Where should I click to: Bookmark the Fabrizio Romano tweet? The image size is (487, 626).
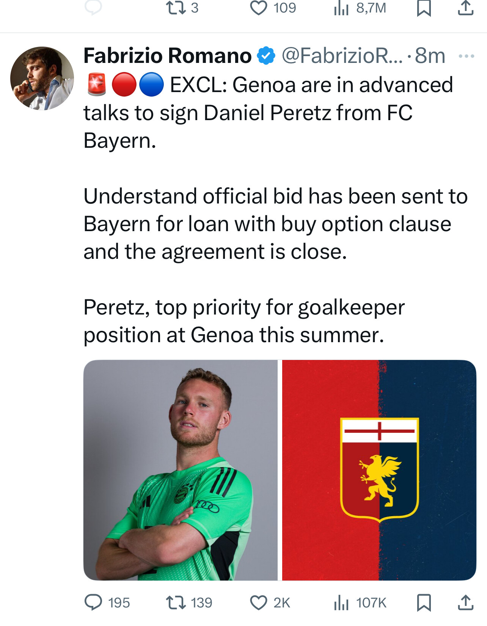coord(424,603)
